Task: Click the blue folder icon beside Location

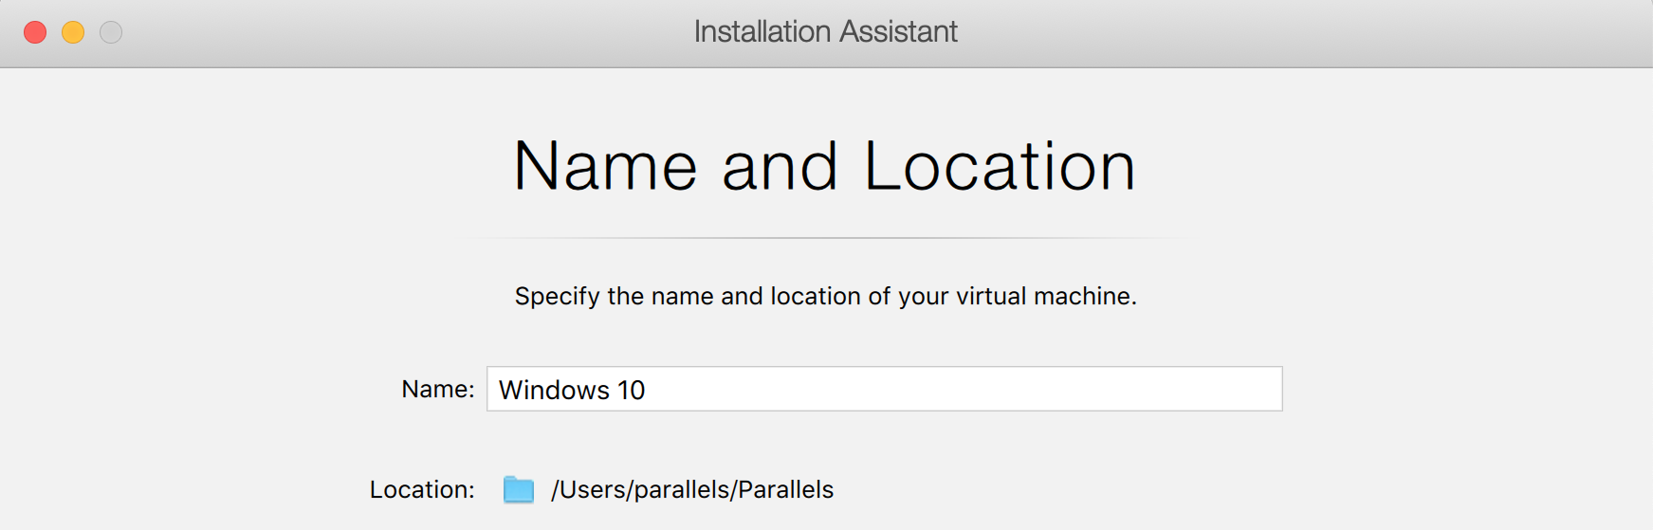Action: pos(518,489)
